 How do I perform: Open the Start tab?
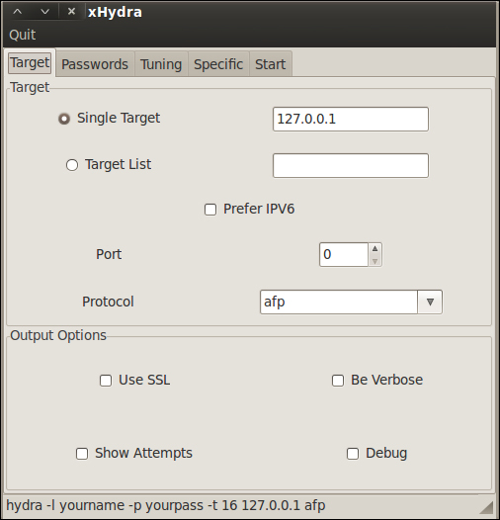[x=270, y=64]
